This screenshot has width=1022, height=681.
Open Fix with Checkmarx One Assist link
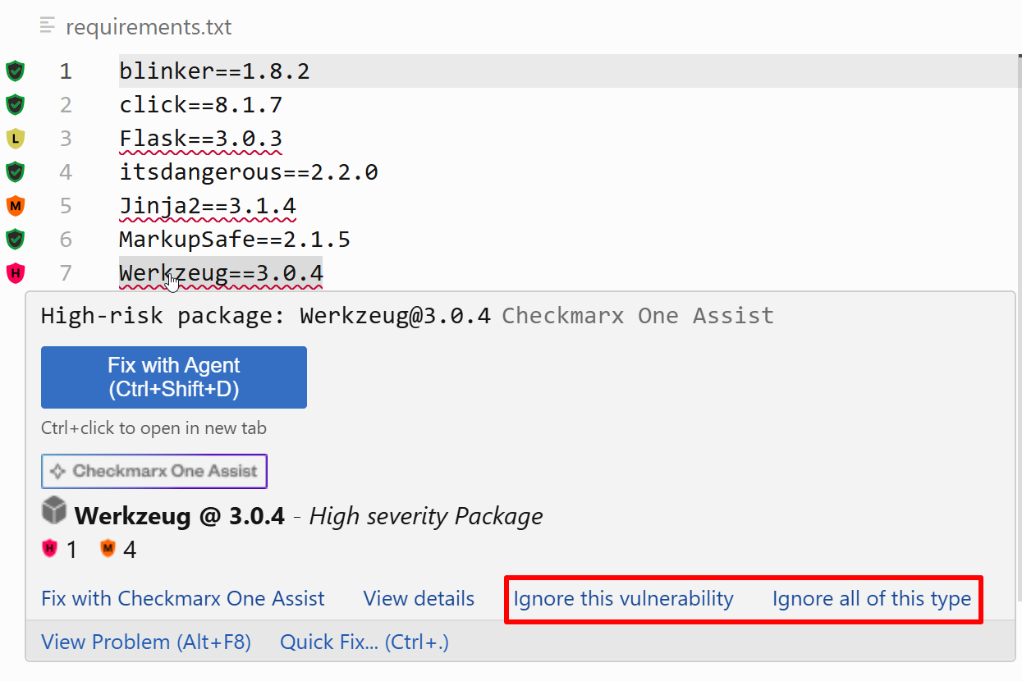183,599
